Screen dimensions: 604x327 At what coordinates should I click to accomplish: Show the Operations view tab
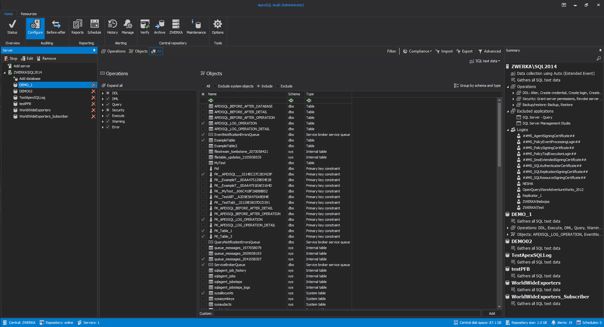pos(113,51)
